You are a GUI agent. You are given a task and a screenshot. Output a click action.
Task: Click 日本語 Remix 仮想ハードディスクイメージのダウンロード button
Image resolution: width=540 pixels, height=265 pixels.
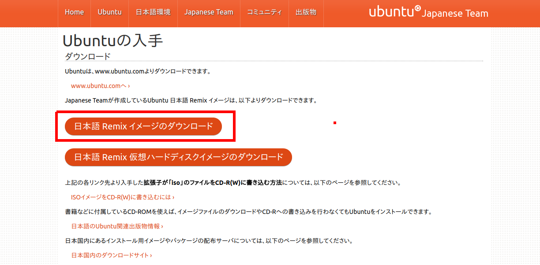click(178, 157)
